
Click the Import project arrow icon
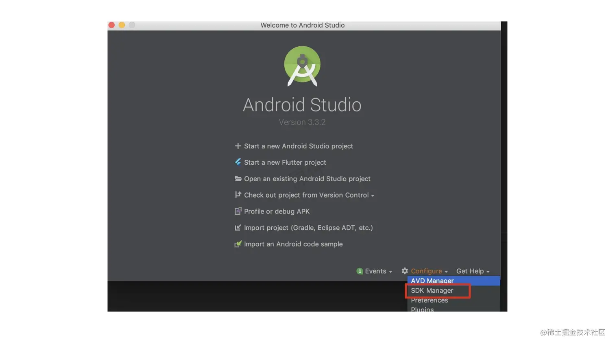(x=238, y=228)
